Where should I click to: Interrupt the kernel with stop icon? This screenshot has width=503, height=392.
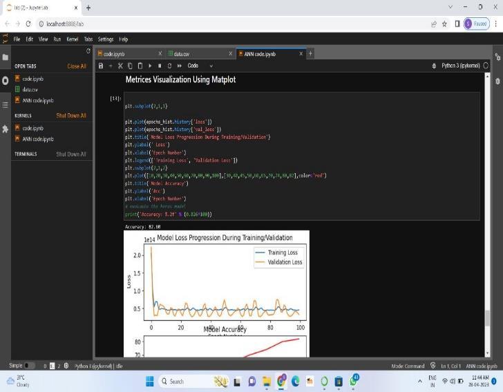click(x=160, y=66)
